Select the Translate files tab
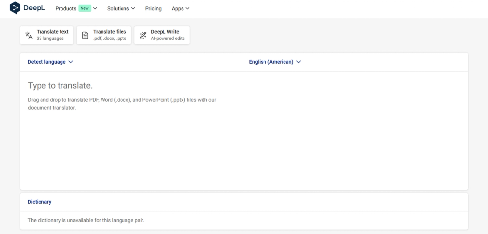488x234 pixels. click(103, 35)
